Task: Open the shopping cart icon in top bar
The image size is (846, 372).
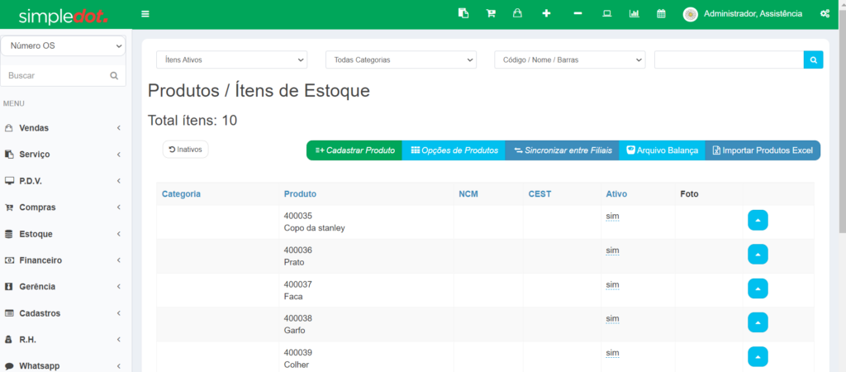Action: click(491, 14)
